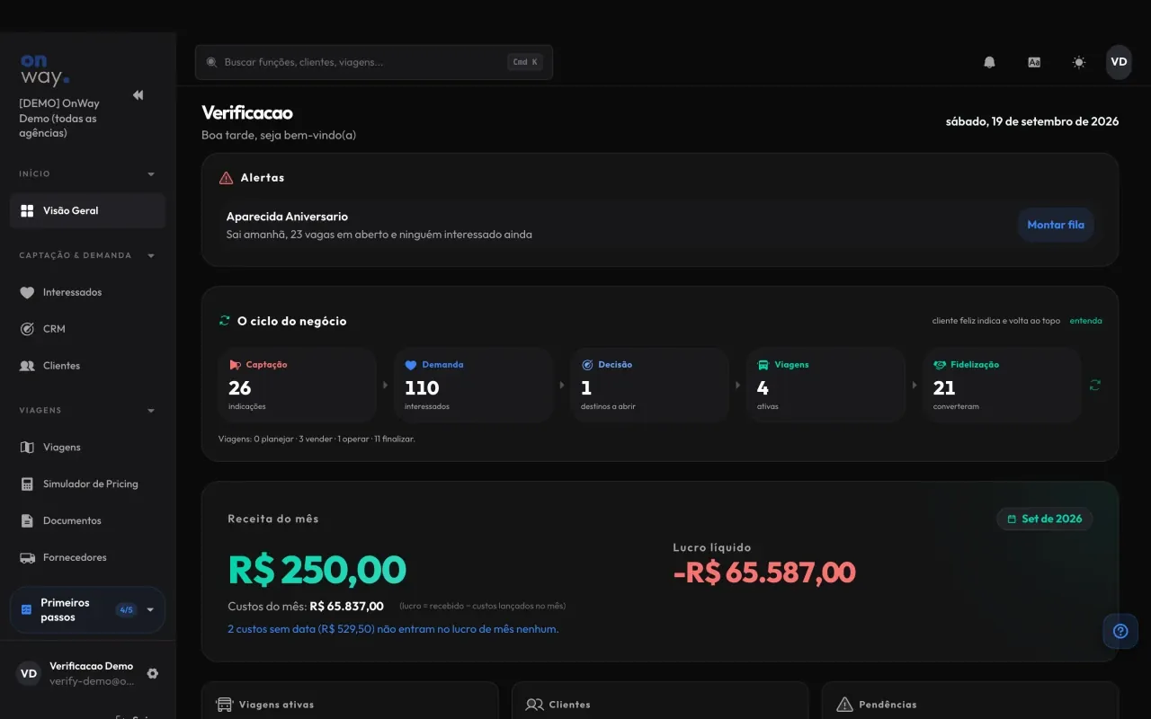
Task: Open the help question-mark button
Action: pyautogui.click(x=1120, y=631)
